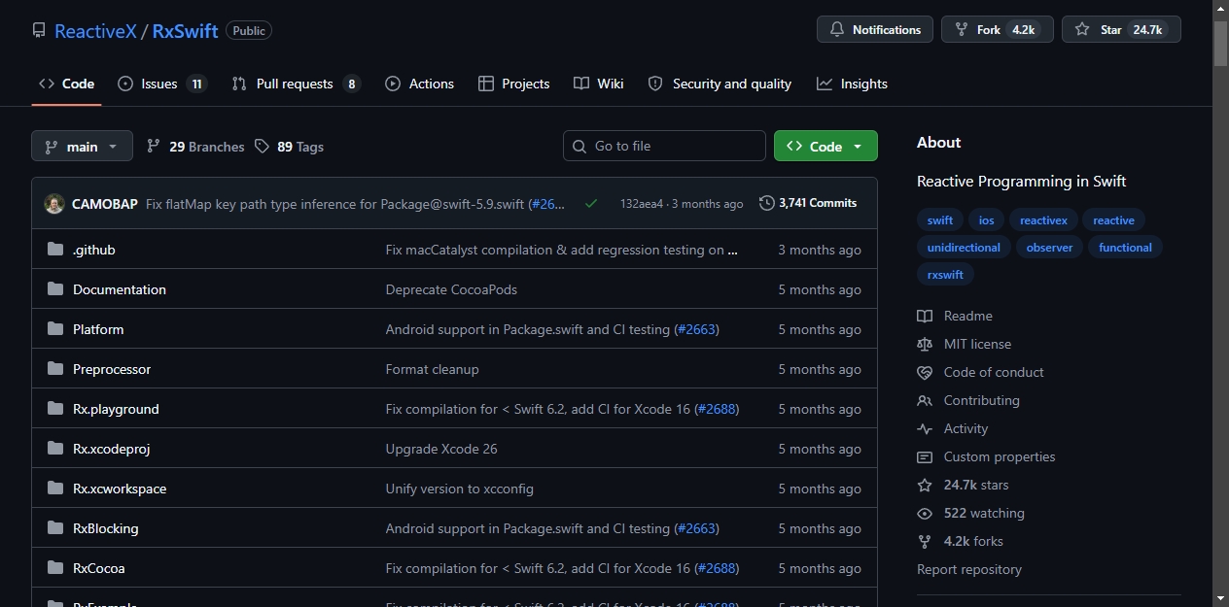Click the folder icon for RxCocoa
This screenshot has height=607, width=1229.
[54, 568]
